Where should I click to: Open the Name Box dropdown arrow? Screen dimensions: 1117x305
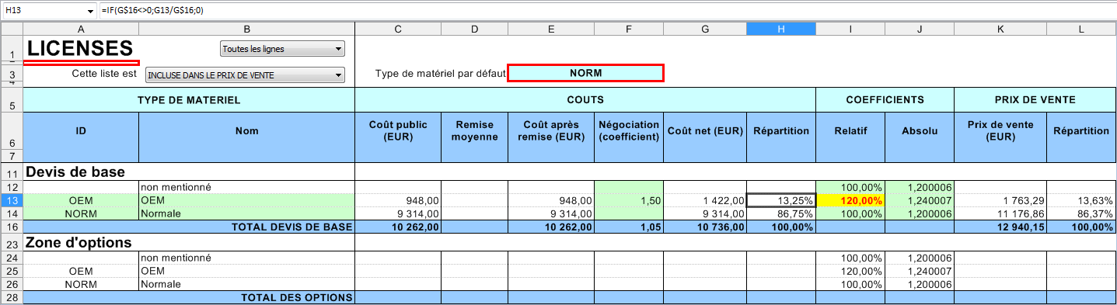(x=91, y=11)
